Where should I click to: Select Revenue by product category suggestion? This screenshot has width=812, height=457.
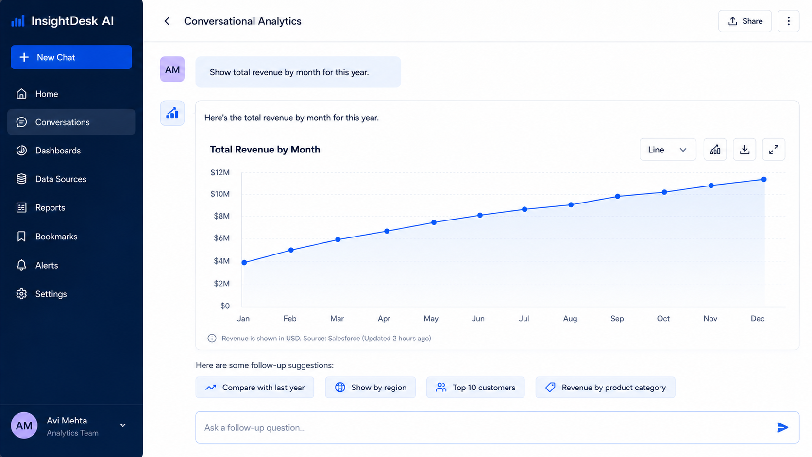tap(605, 388)
